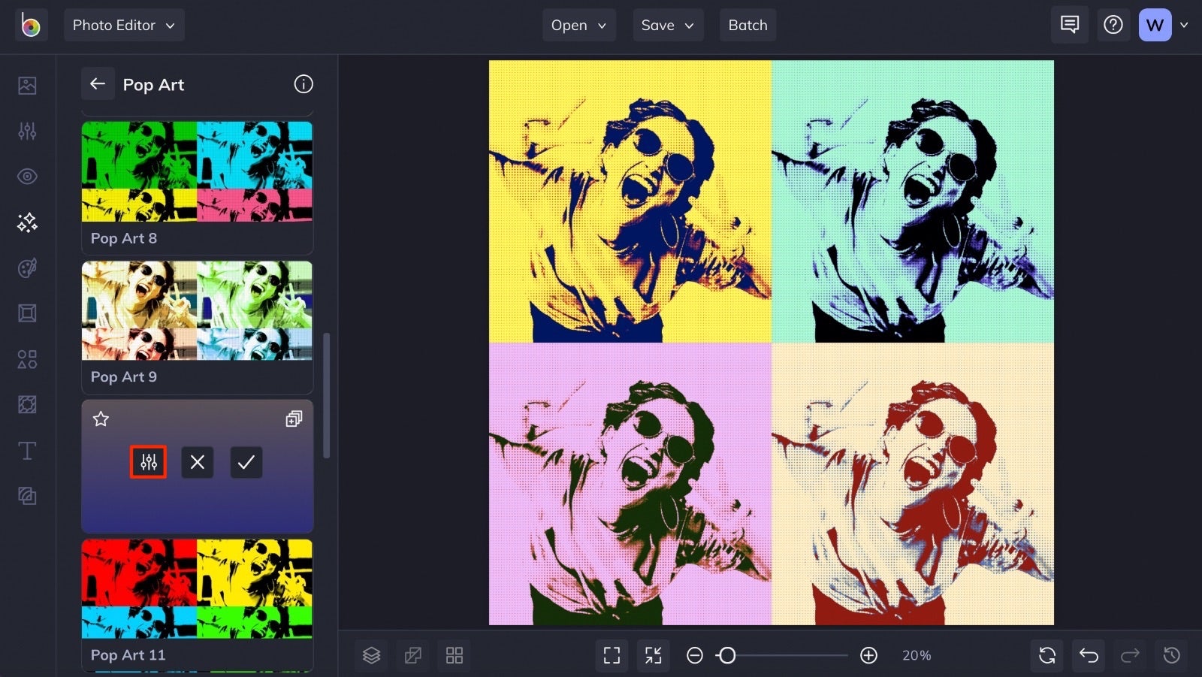Select the Text tool in the left sidebar
This screenshot has height=677, width=1202.
26,451
